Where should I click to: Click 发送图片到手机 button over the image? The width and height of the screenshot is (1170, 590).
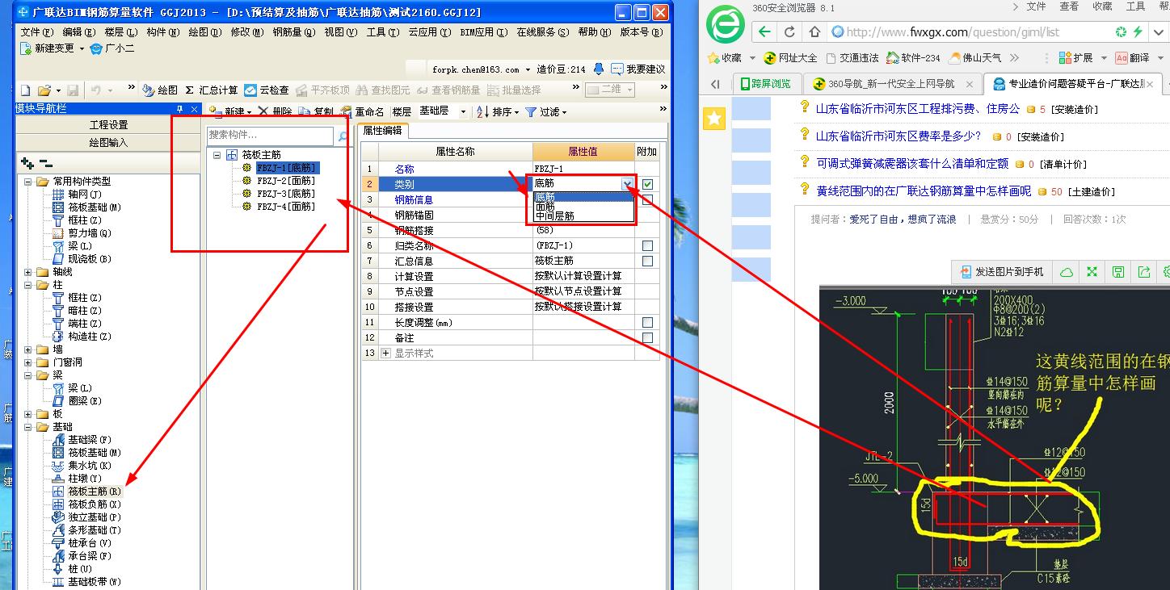click(1001, 272)
